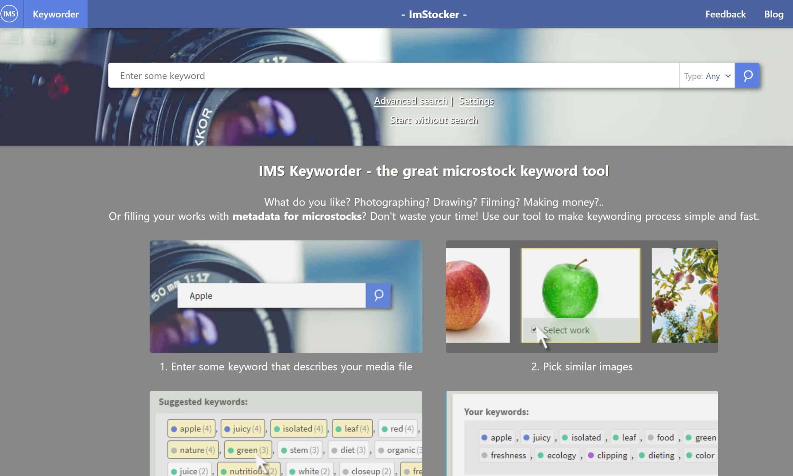Click purple dot next to clipping keyword
Screen dimensions: 793x476
[x=591, y=455]
